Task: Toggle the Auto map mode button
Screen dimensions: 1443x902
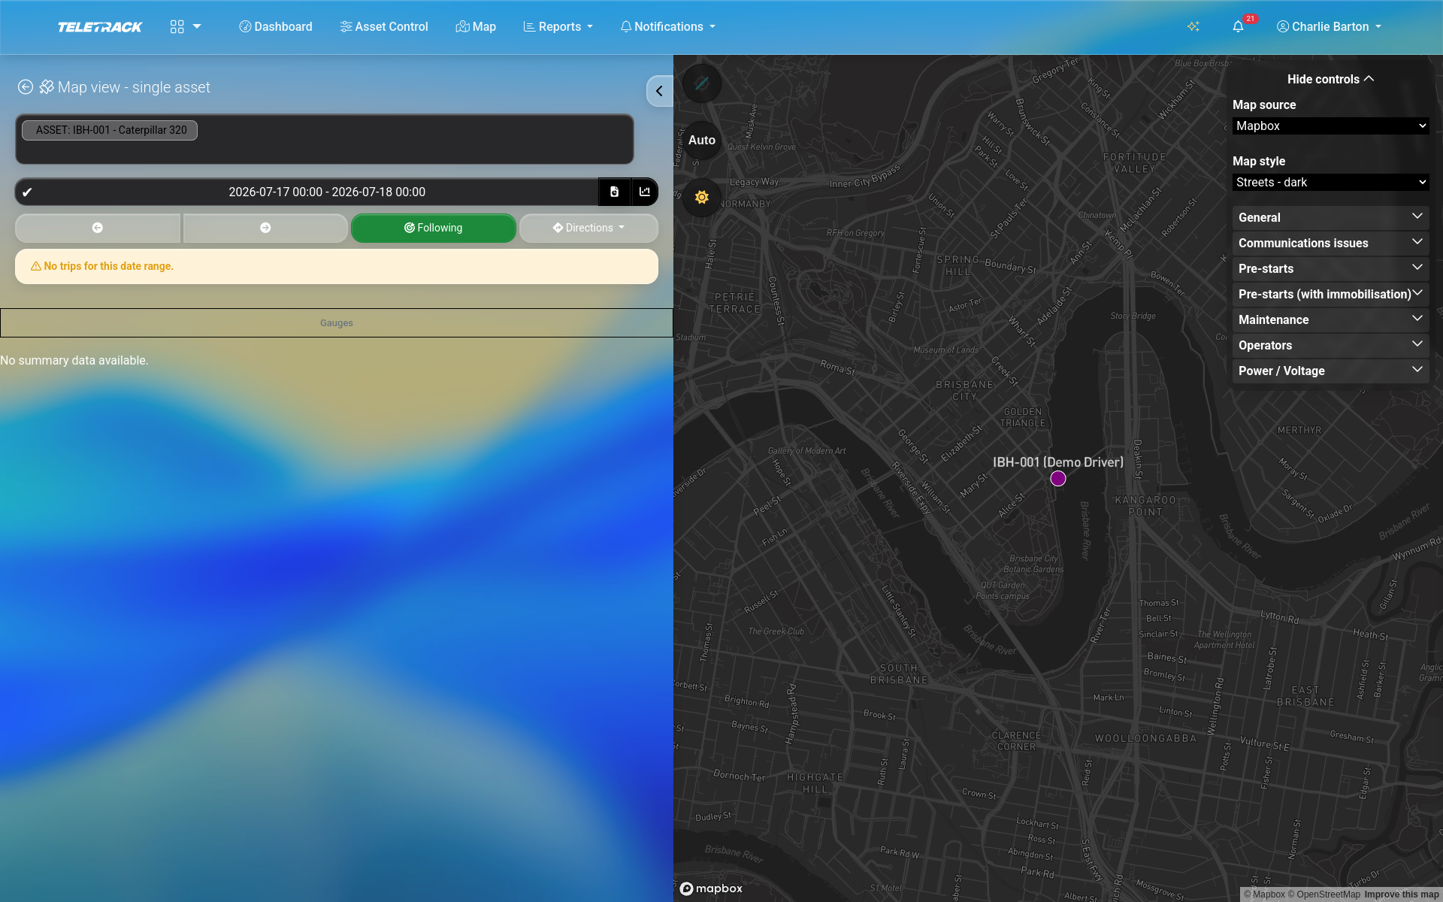Action: click(702, 141)
